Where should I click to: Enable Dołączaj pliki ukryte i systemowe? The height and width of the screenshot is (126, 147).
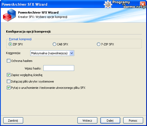pos(8,81)
